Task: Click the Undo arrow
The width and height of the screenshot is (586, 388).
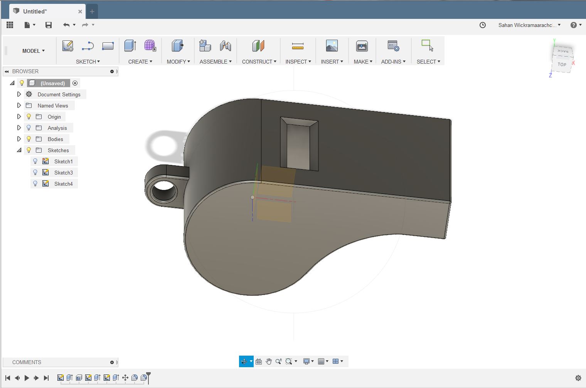Action: tap(66, 25)
